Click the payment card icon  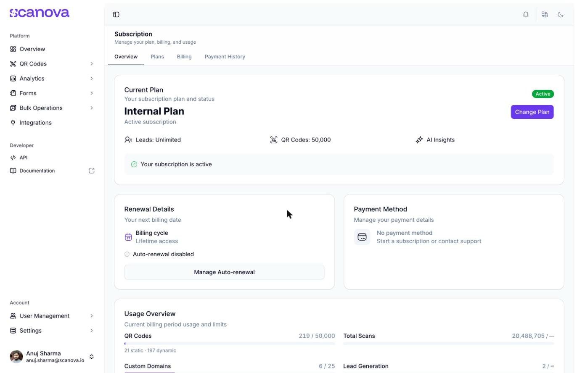coord(362,237)
